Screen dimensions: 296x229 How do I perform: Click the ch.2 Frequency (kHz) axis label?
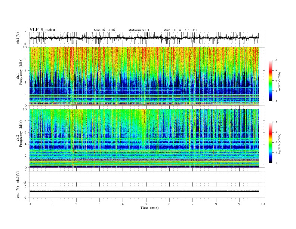click(19, 134)
